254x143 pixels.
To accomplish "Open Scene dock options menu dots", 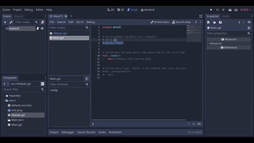I will pyautogui.click(x=45, y=16).
